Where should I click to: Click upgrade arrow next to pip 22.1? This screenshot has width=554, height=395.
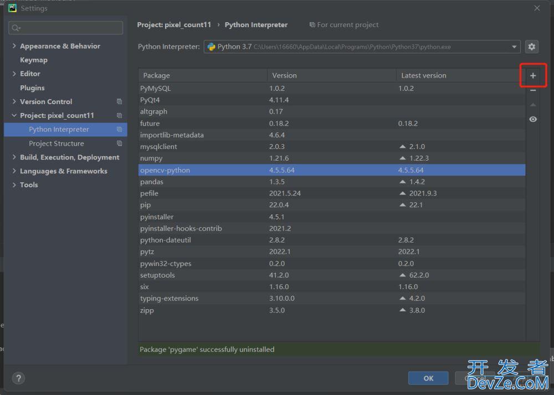(402, 205)
